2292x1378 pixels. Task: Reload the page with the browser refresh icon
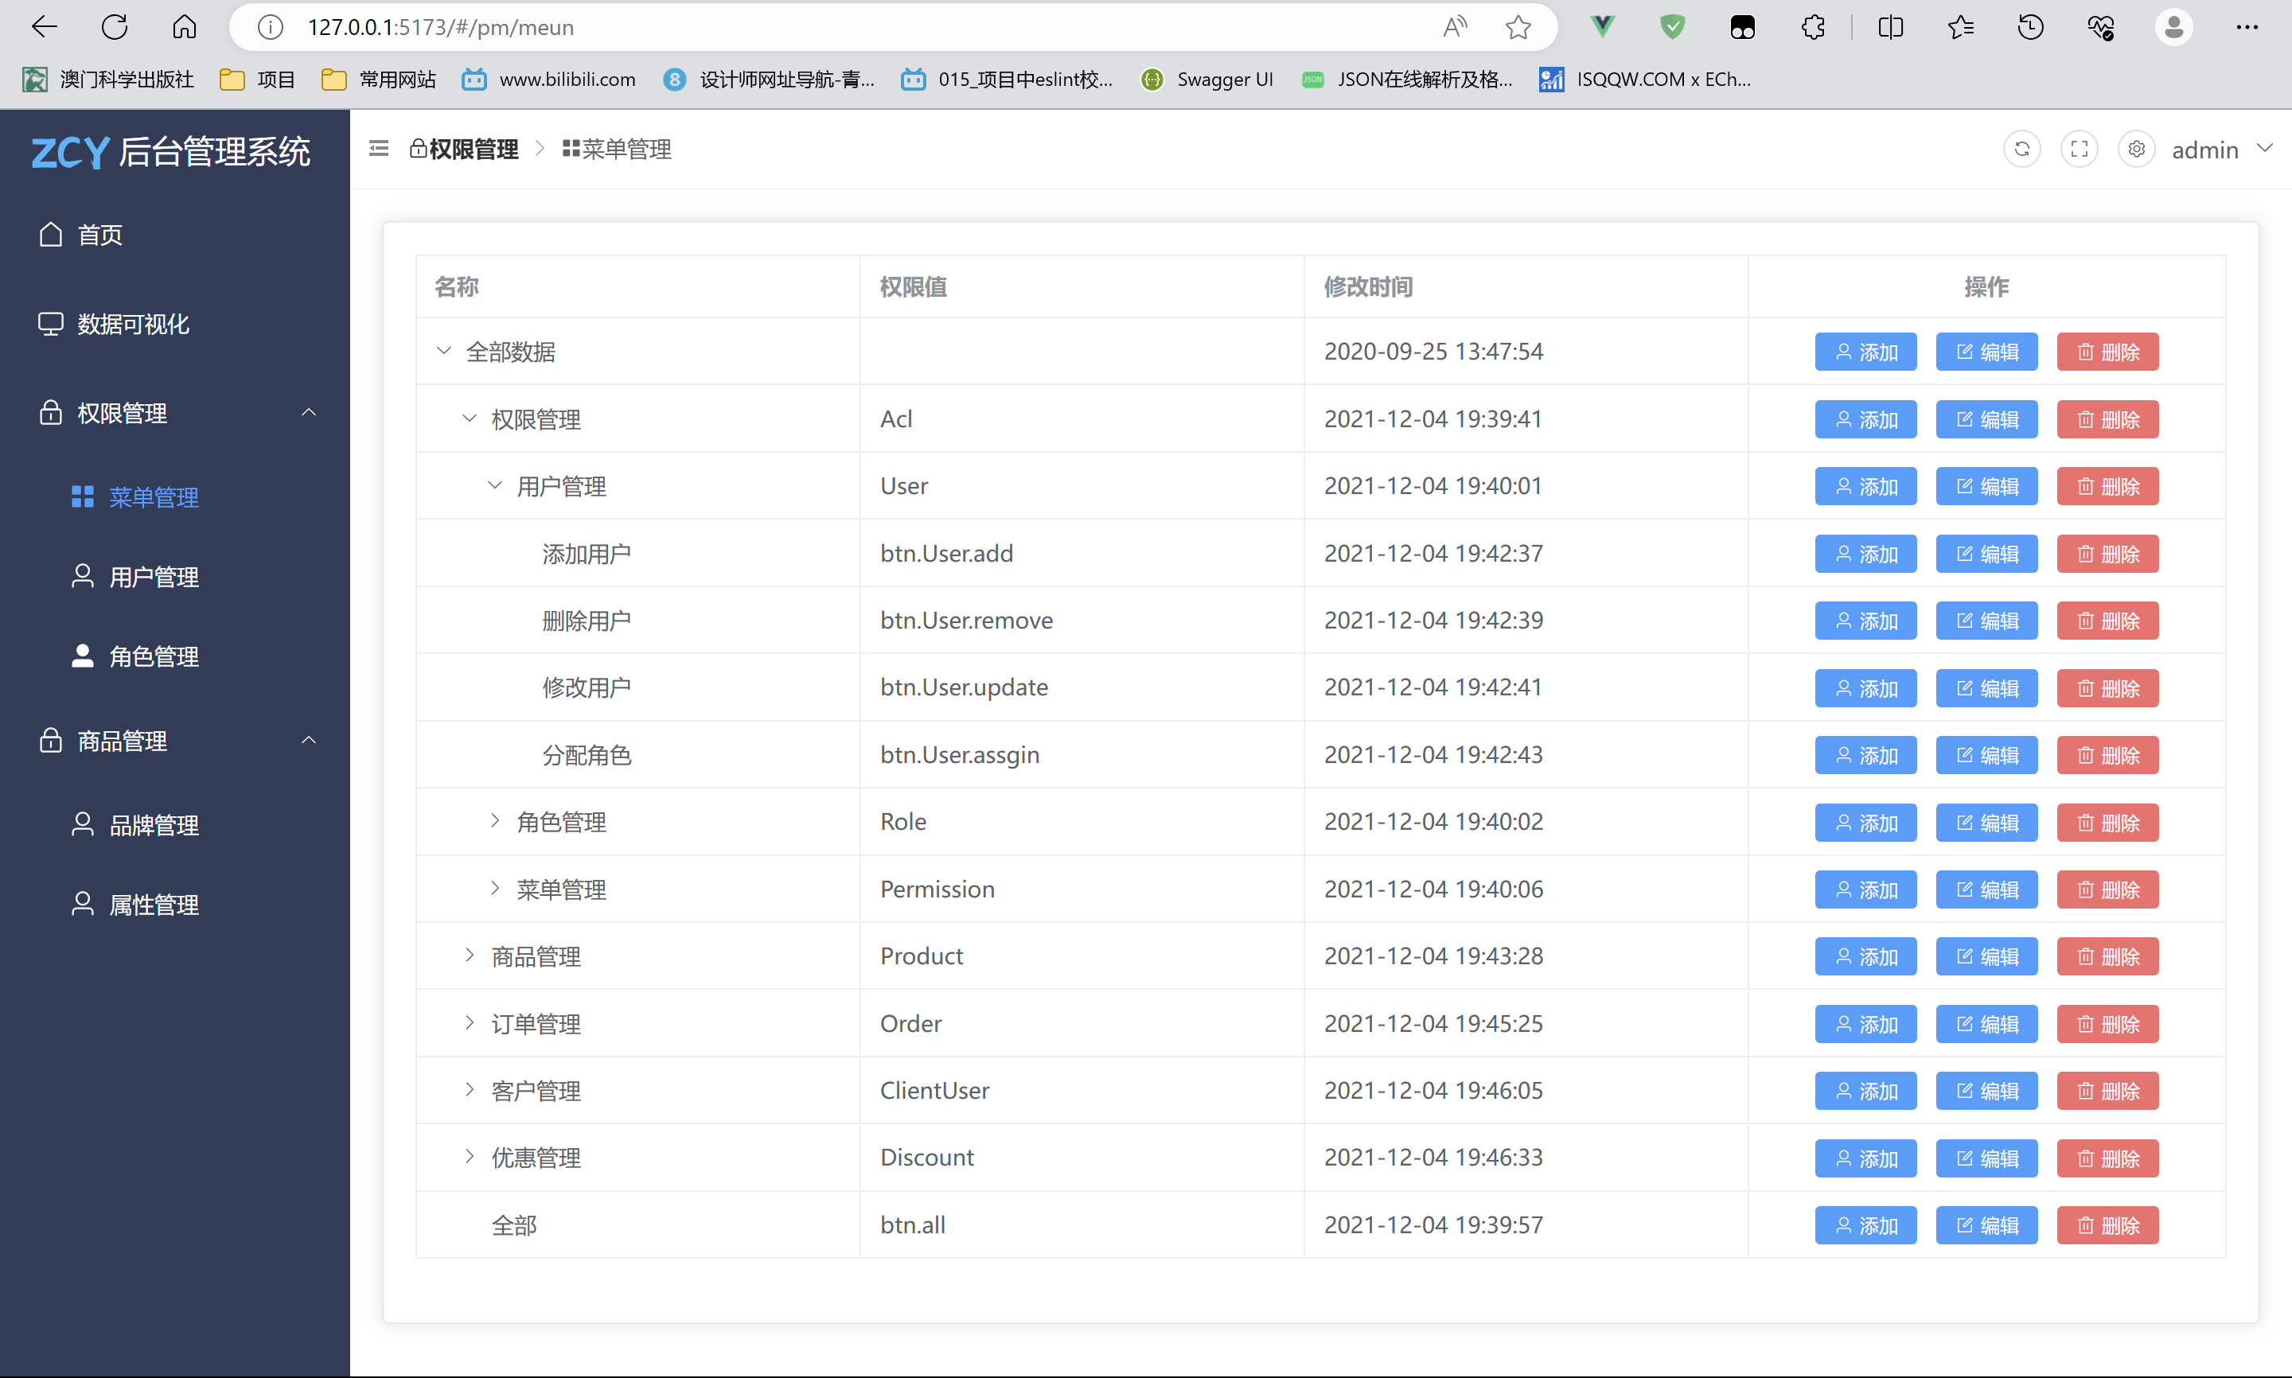tap(115, 27)
